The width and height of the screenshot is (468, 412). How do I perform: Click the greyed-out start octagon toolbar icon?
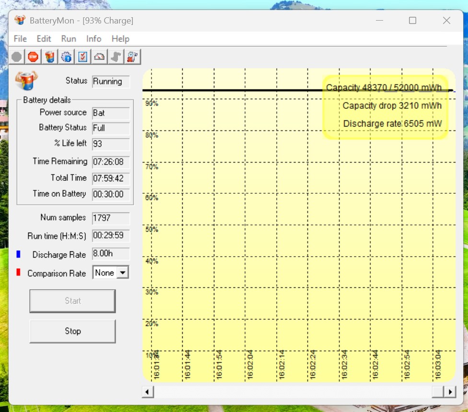pos(17,57)
